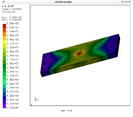133x117 pixels.
Task: Click the bright yellow legend swatch
Action: click(x=4, y=42)
